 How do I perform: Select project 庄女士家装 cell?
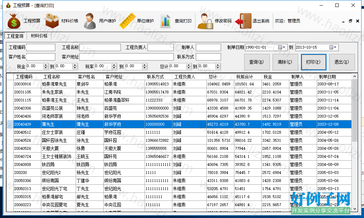59,132
